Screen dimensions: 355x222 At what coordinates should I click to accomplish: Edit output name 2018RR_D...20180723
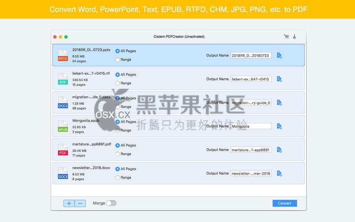pos(251,55)
